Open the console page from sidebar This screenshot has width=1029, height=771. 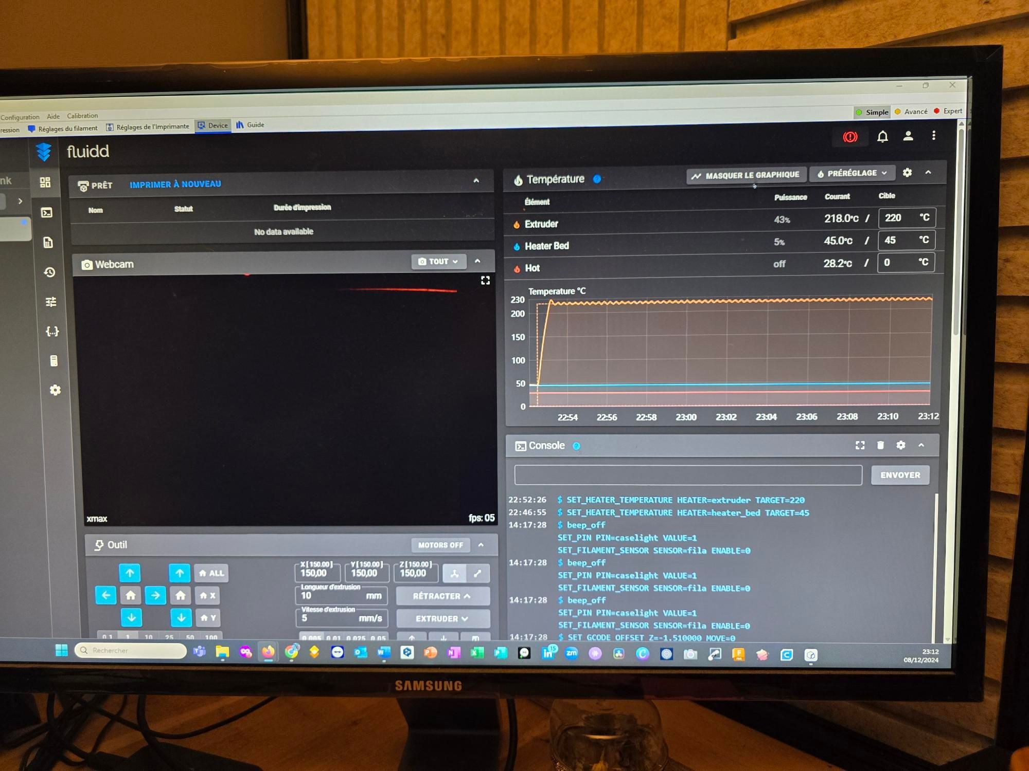click(47, 212)
